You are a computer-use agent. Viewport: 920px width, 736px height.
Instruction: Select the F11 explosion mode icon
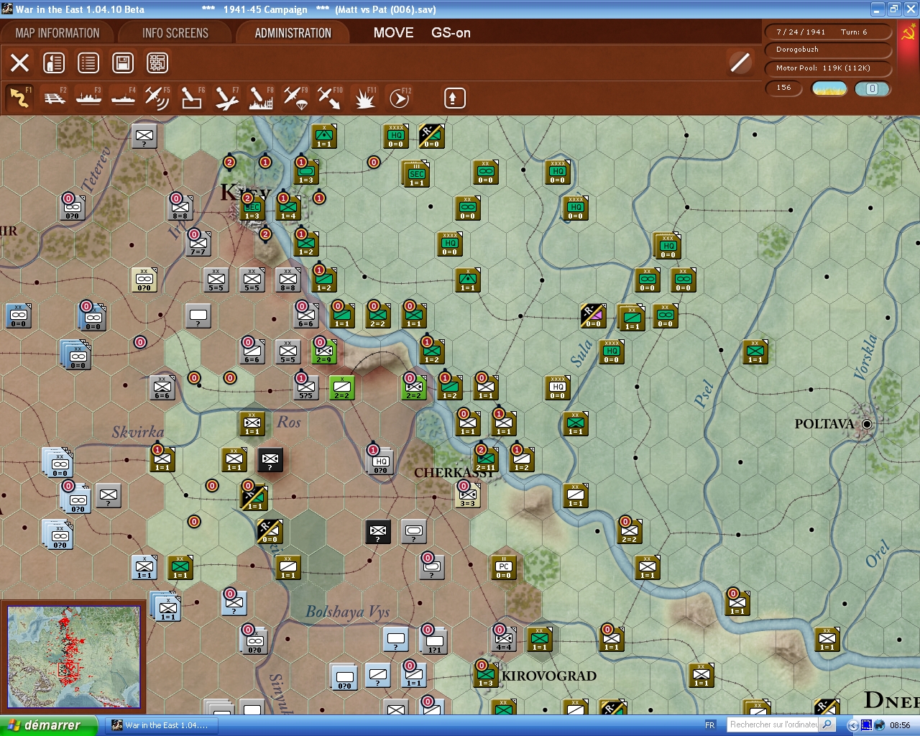tap(364, 98)
